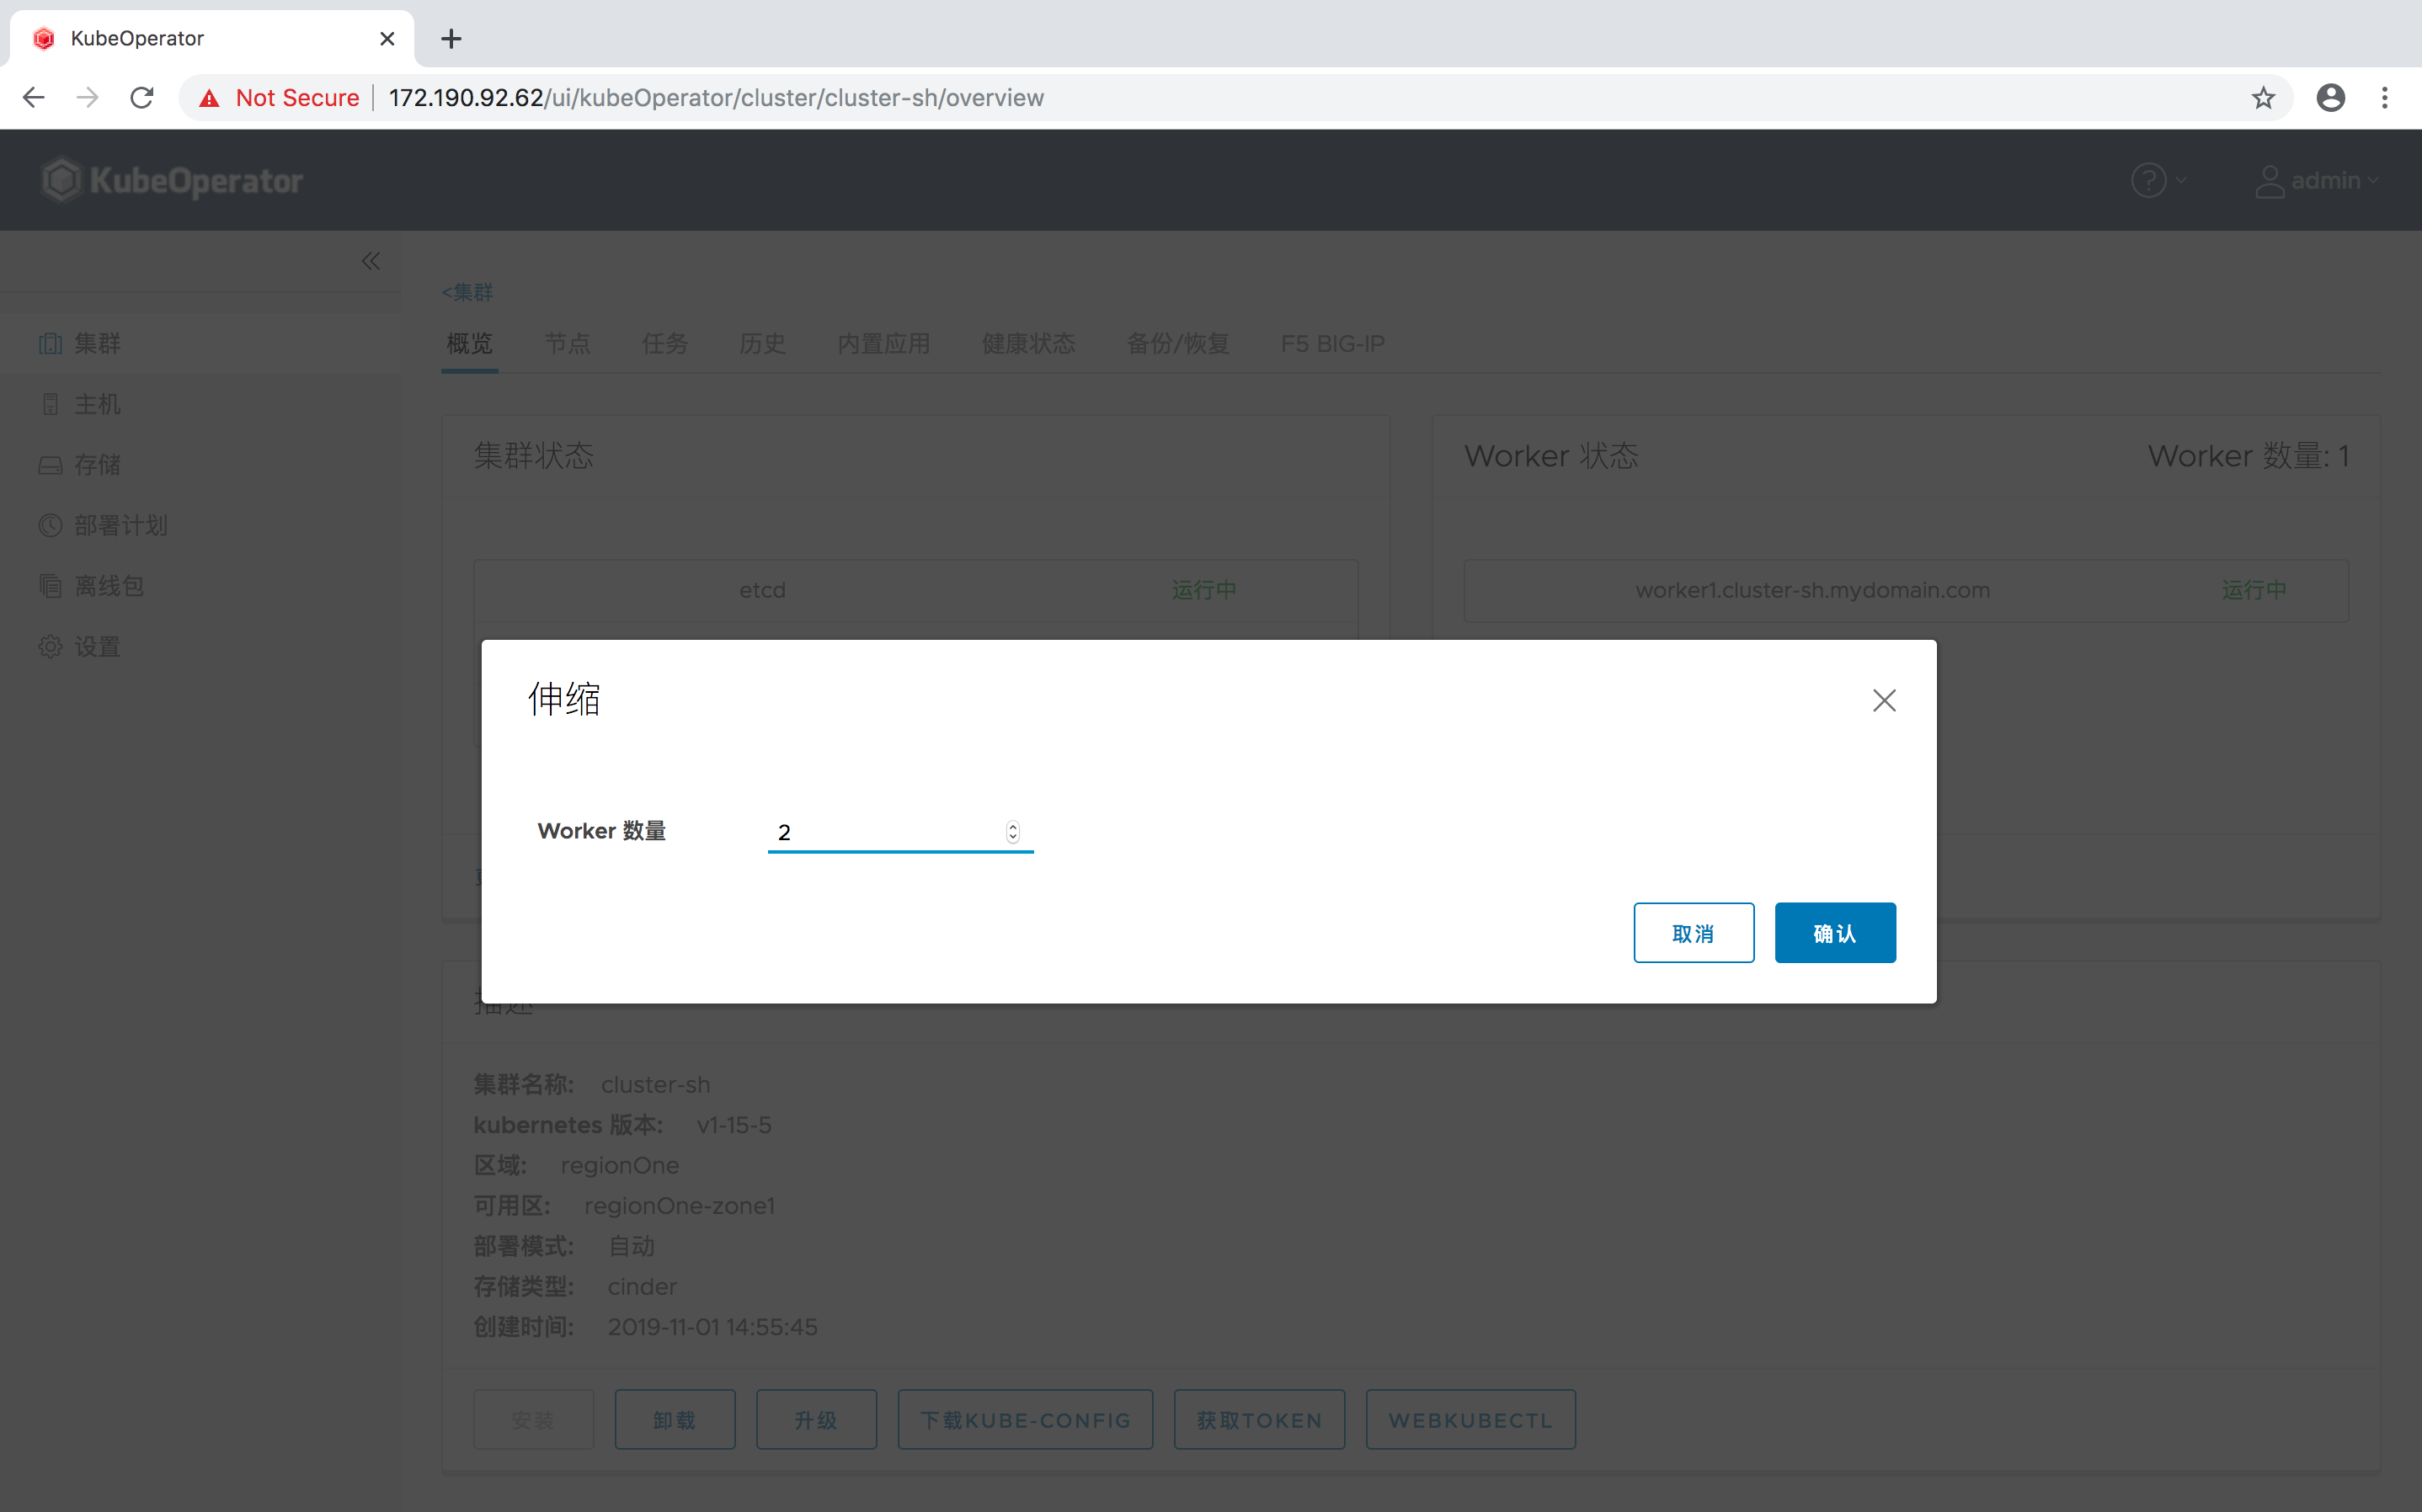
Task: Click the KubeOperator logo
Action: [x=172, y=180]
